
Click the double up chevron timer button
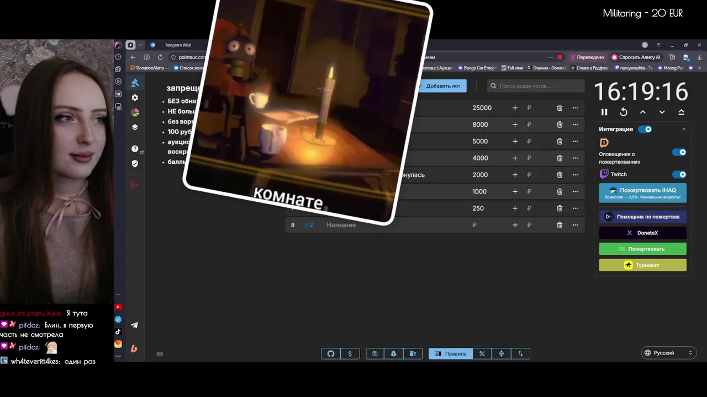click(681, 112)
